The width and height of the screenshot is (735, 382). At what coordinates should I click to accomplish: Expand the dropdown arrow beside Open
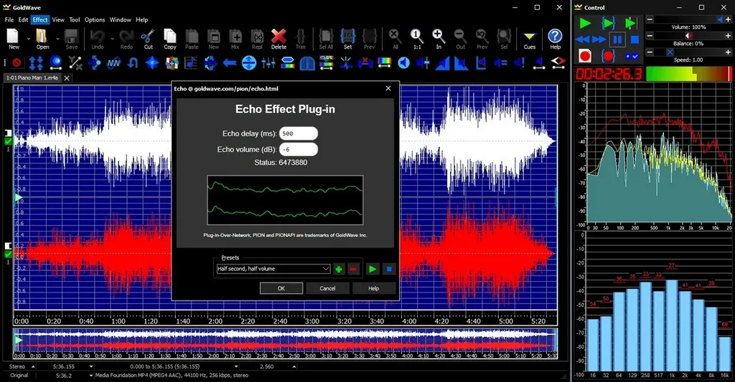(x=57, y=39)
